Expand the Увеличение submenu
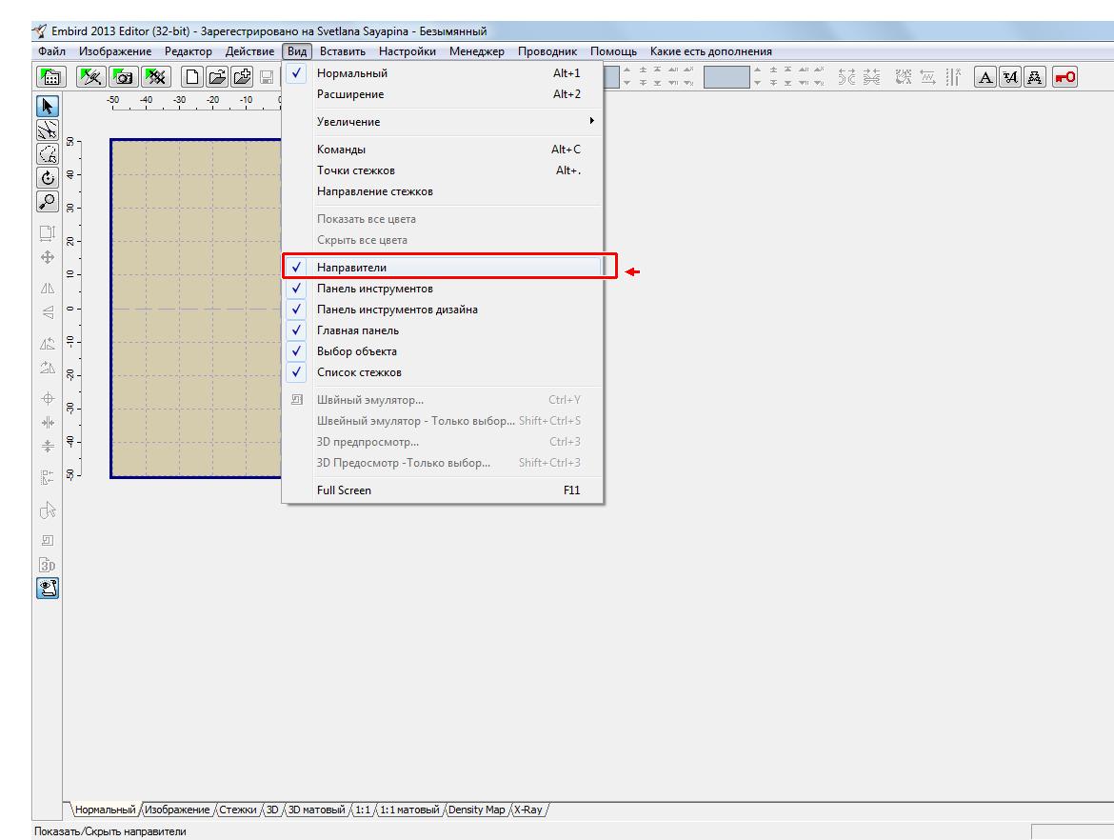Viewport: 1114px width, 840px height. point(348,122)
